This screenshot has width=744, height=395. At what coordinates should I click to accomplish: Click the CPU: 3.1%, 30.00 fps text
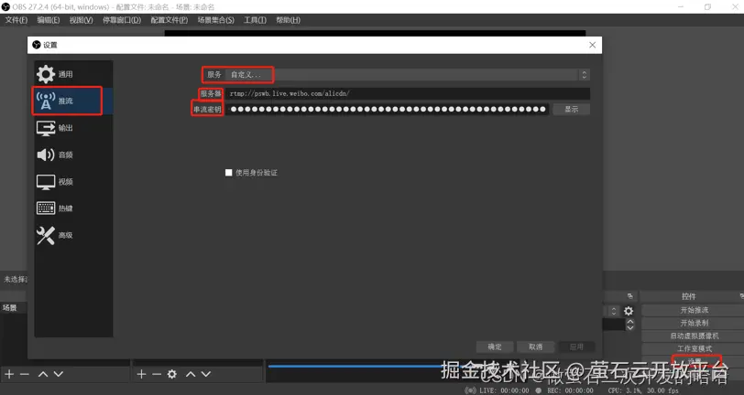coord(643,390)
